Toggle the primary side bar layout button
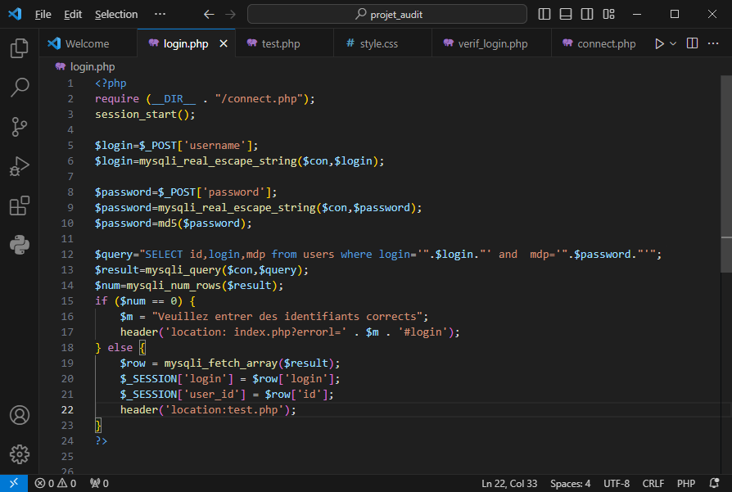 [x=545, y=14]
